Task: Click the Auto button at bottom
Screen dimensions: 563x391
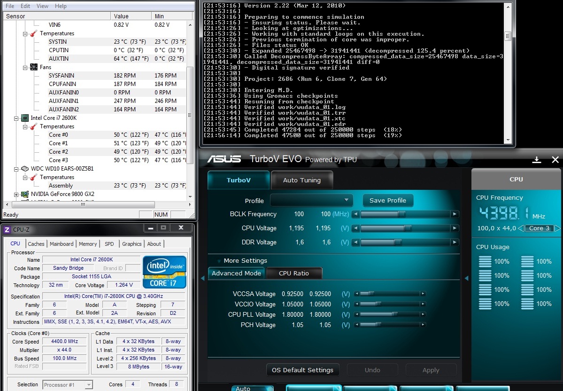Action: pyautogui.click(x=253, y=389)
